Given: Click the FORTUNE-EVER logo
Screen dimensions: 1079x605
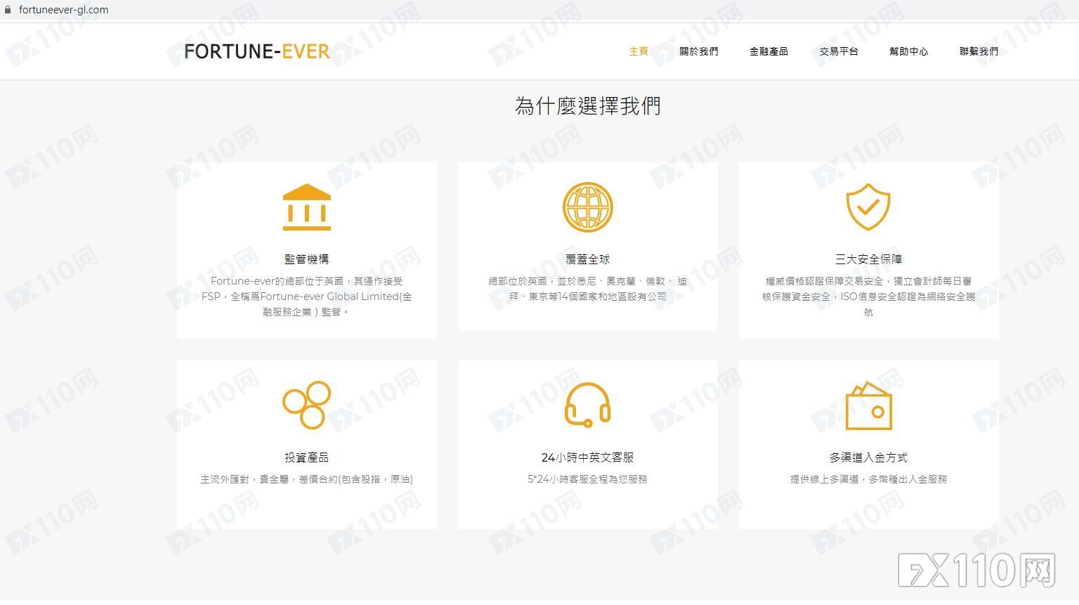Looking at the screenshot, I should [x=257, y=51].
